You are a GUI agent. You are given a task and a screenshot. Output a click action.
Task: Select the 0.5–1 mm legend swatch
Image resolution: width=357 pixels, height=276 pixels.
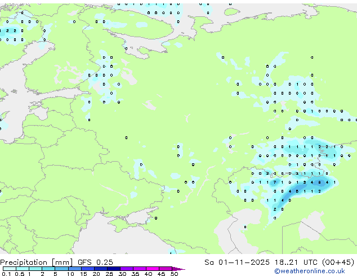(23, 269)
